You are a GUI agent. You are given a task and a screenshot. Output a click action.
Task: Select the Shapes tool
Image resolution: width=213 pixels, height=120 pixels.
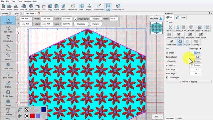coord(8,103)
